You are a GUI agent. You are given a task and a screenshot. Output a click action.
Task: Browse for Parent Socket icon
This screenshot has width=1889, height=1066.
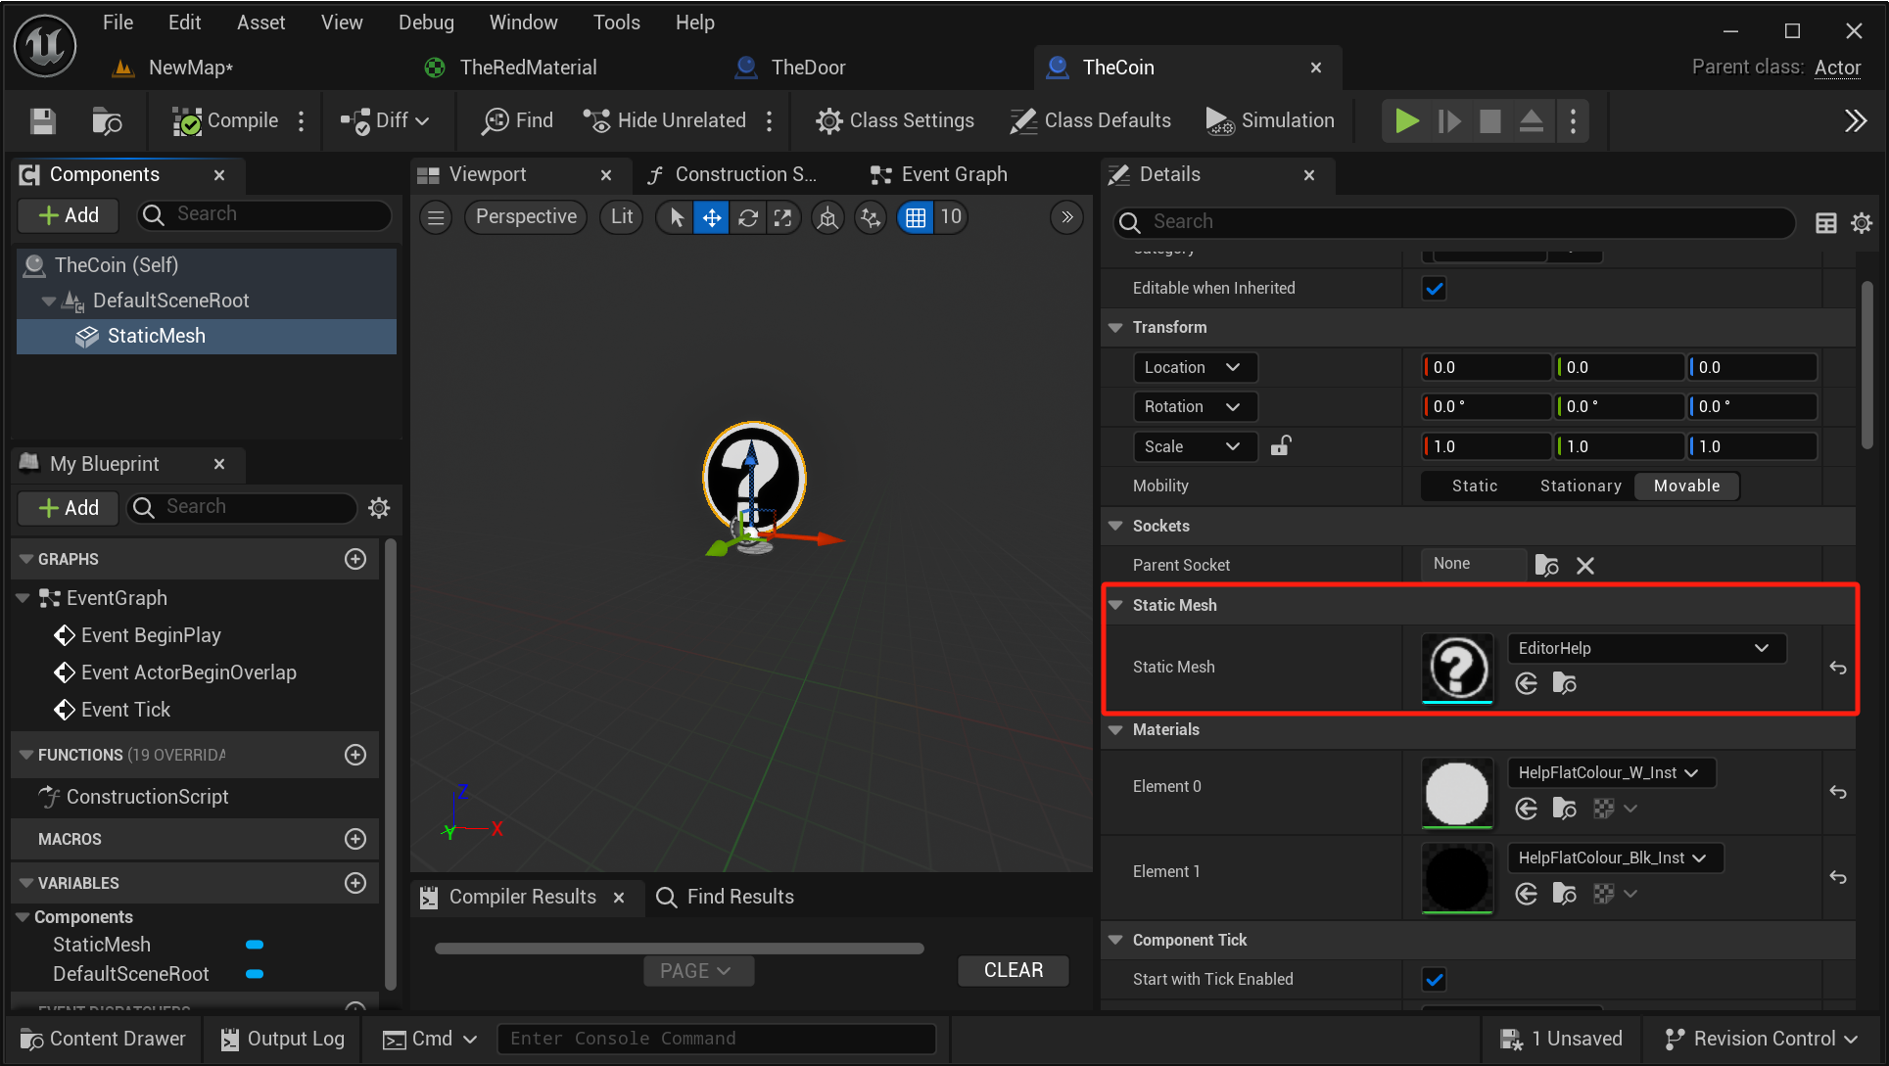[x=1547, y=566]
